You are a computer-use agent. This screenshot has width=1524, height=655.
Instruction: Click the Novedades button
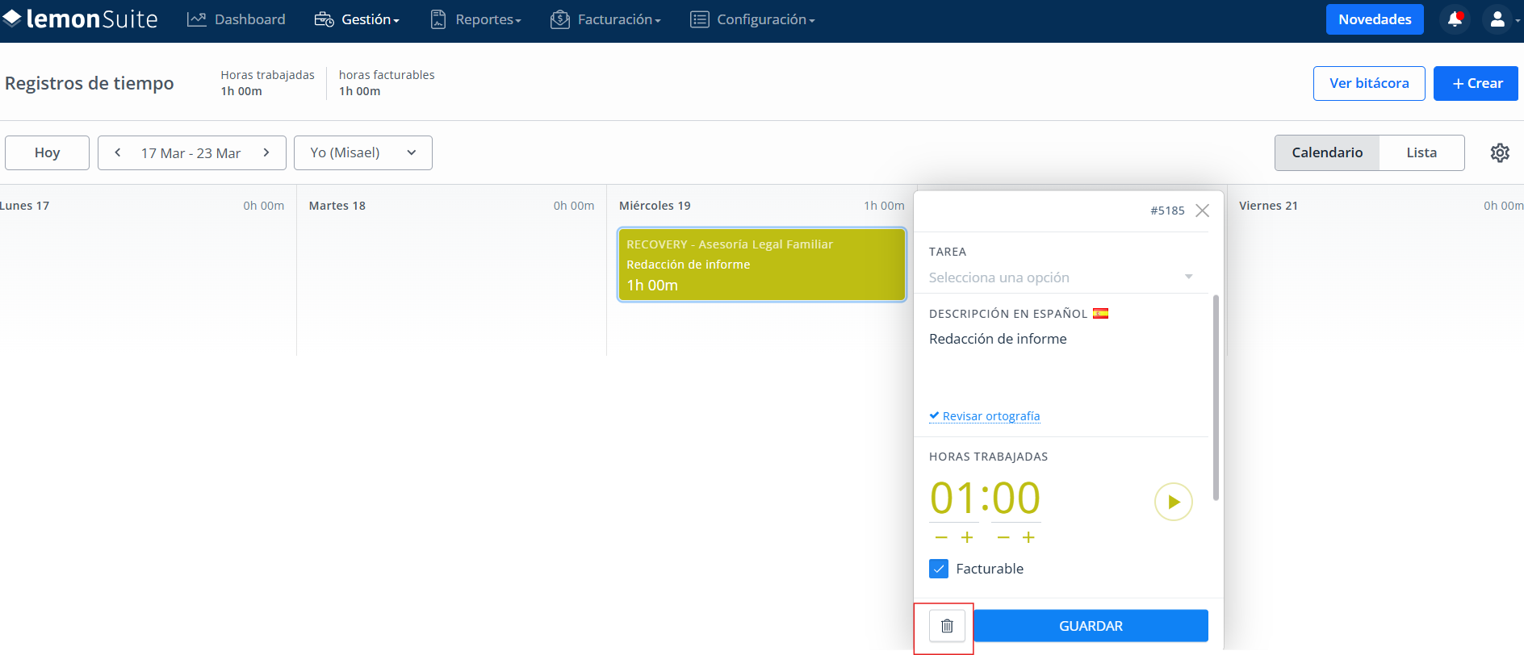click(1375, 19)
